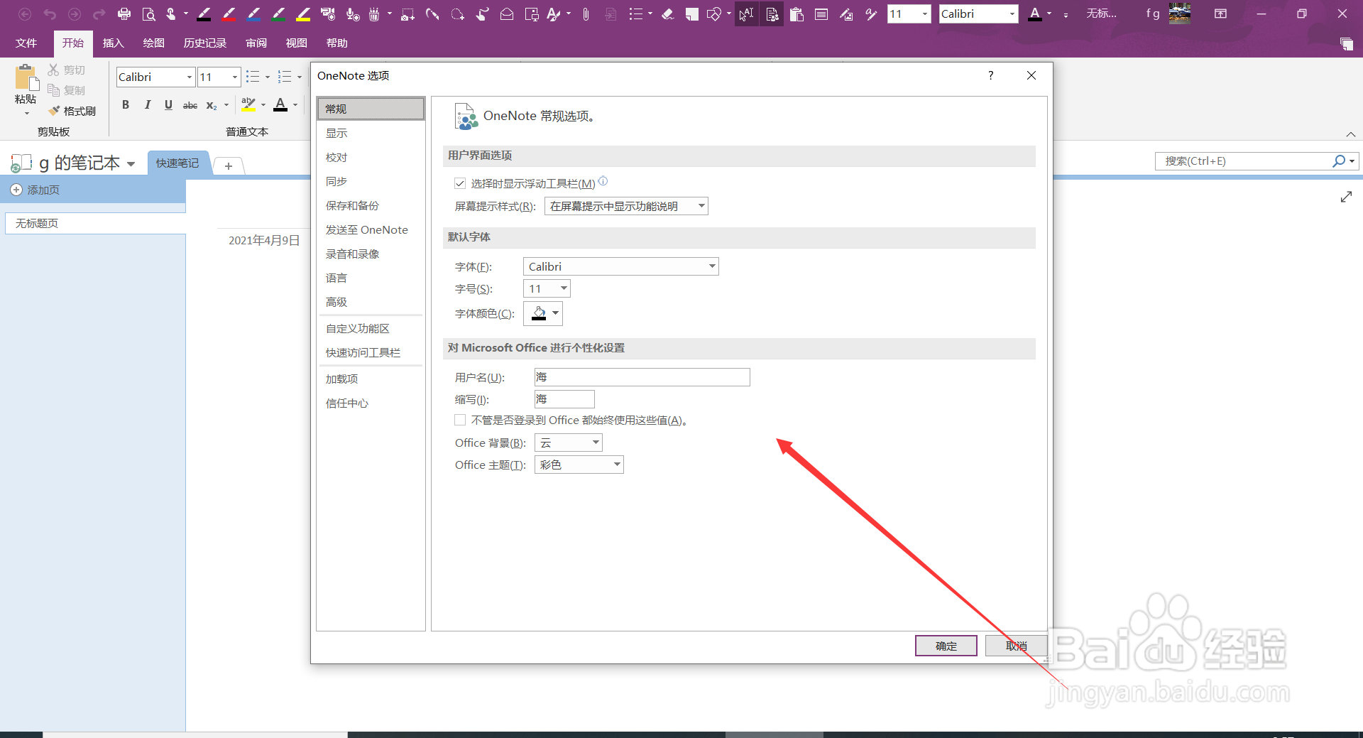
Task: Switch to the 历史记录 ribbon tab
Action: (204, 43)
